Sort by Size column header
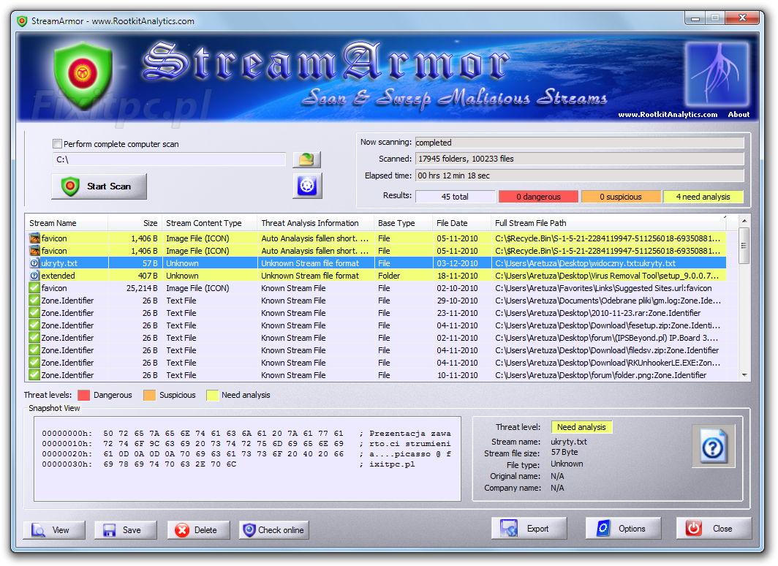The image size is (778, 566). [x=135, y=223]
